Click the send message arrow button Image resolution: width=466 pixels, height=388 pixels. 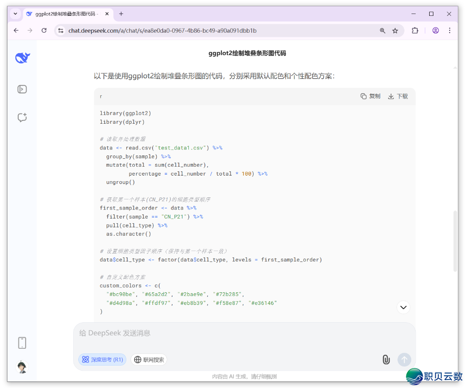404,360
